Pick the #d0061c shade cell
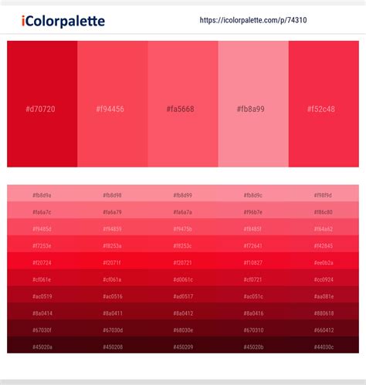 pos(183,278)
